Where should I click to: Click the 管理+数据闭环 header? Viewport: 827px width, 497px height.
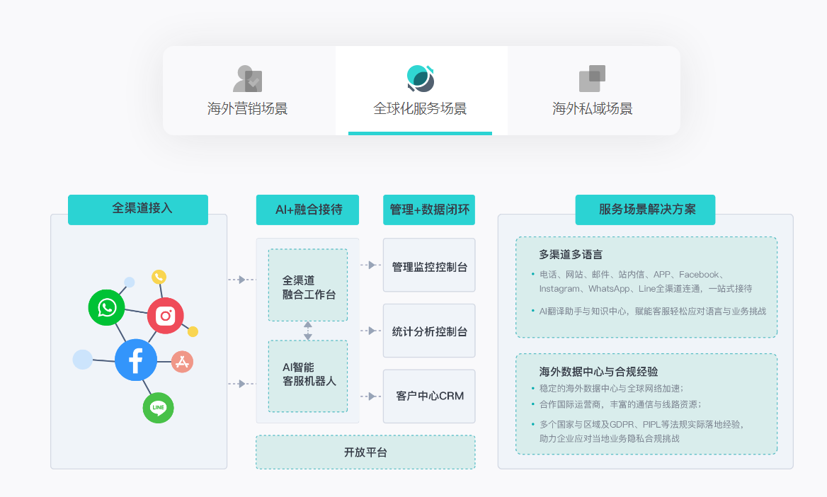[429, 210]
